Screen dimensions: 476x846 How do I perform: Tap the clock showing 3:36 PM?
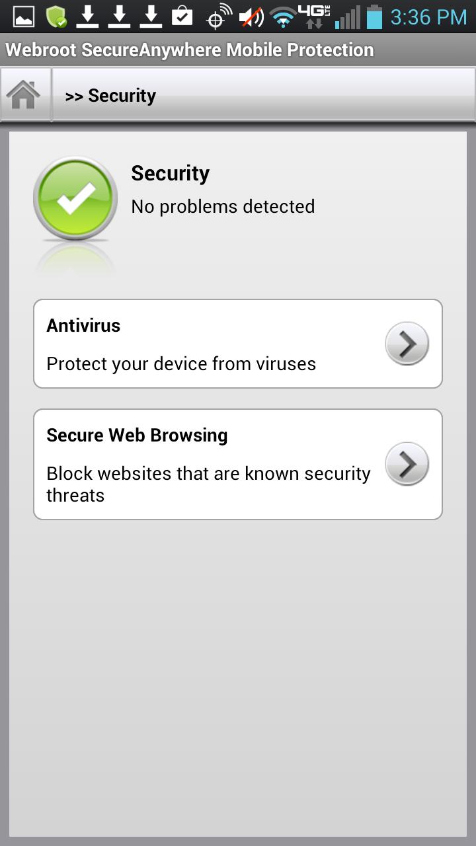tap(428, 15)
